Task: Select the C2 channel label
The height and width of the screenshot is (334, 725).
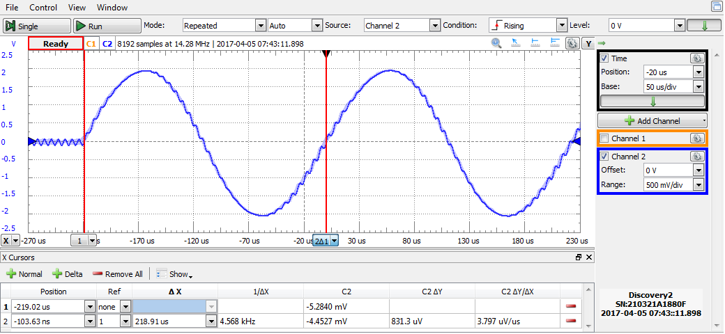Action: (107, 44)
